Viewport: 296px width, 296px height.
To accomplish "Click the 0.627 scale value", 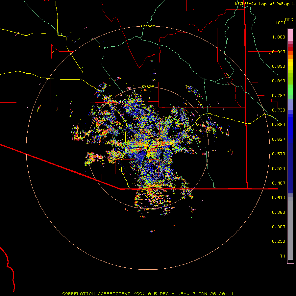I will pyautogui.click(x=279, y=139).
